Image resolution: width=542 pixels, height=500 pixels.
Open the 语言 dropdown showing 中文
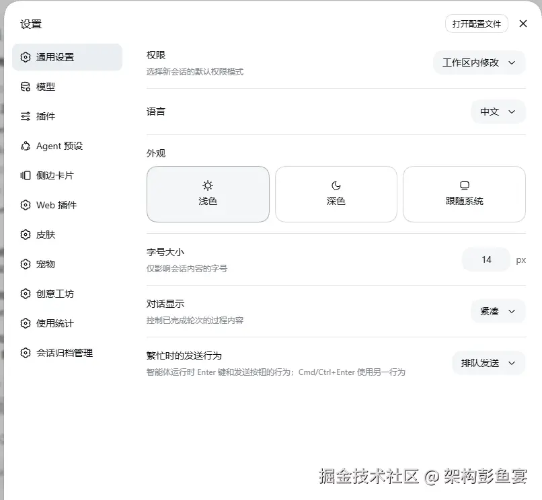click(498, 112)
